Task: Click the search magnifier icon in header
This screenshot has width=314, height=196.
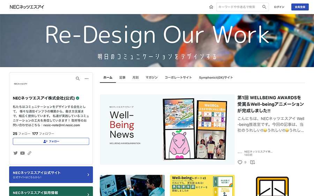Action: (264, 7)
